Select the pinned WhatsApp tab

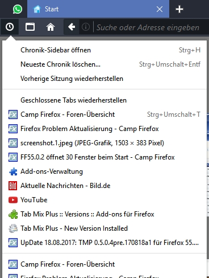18,9
